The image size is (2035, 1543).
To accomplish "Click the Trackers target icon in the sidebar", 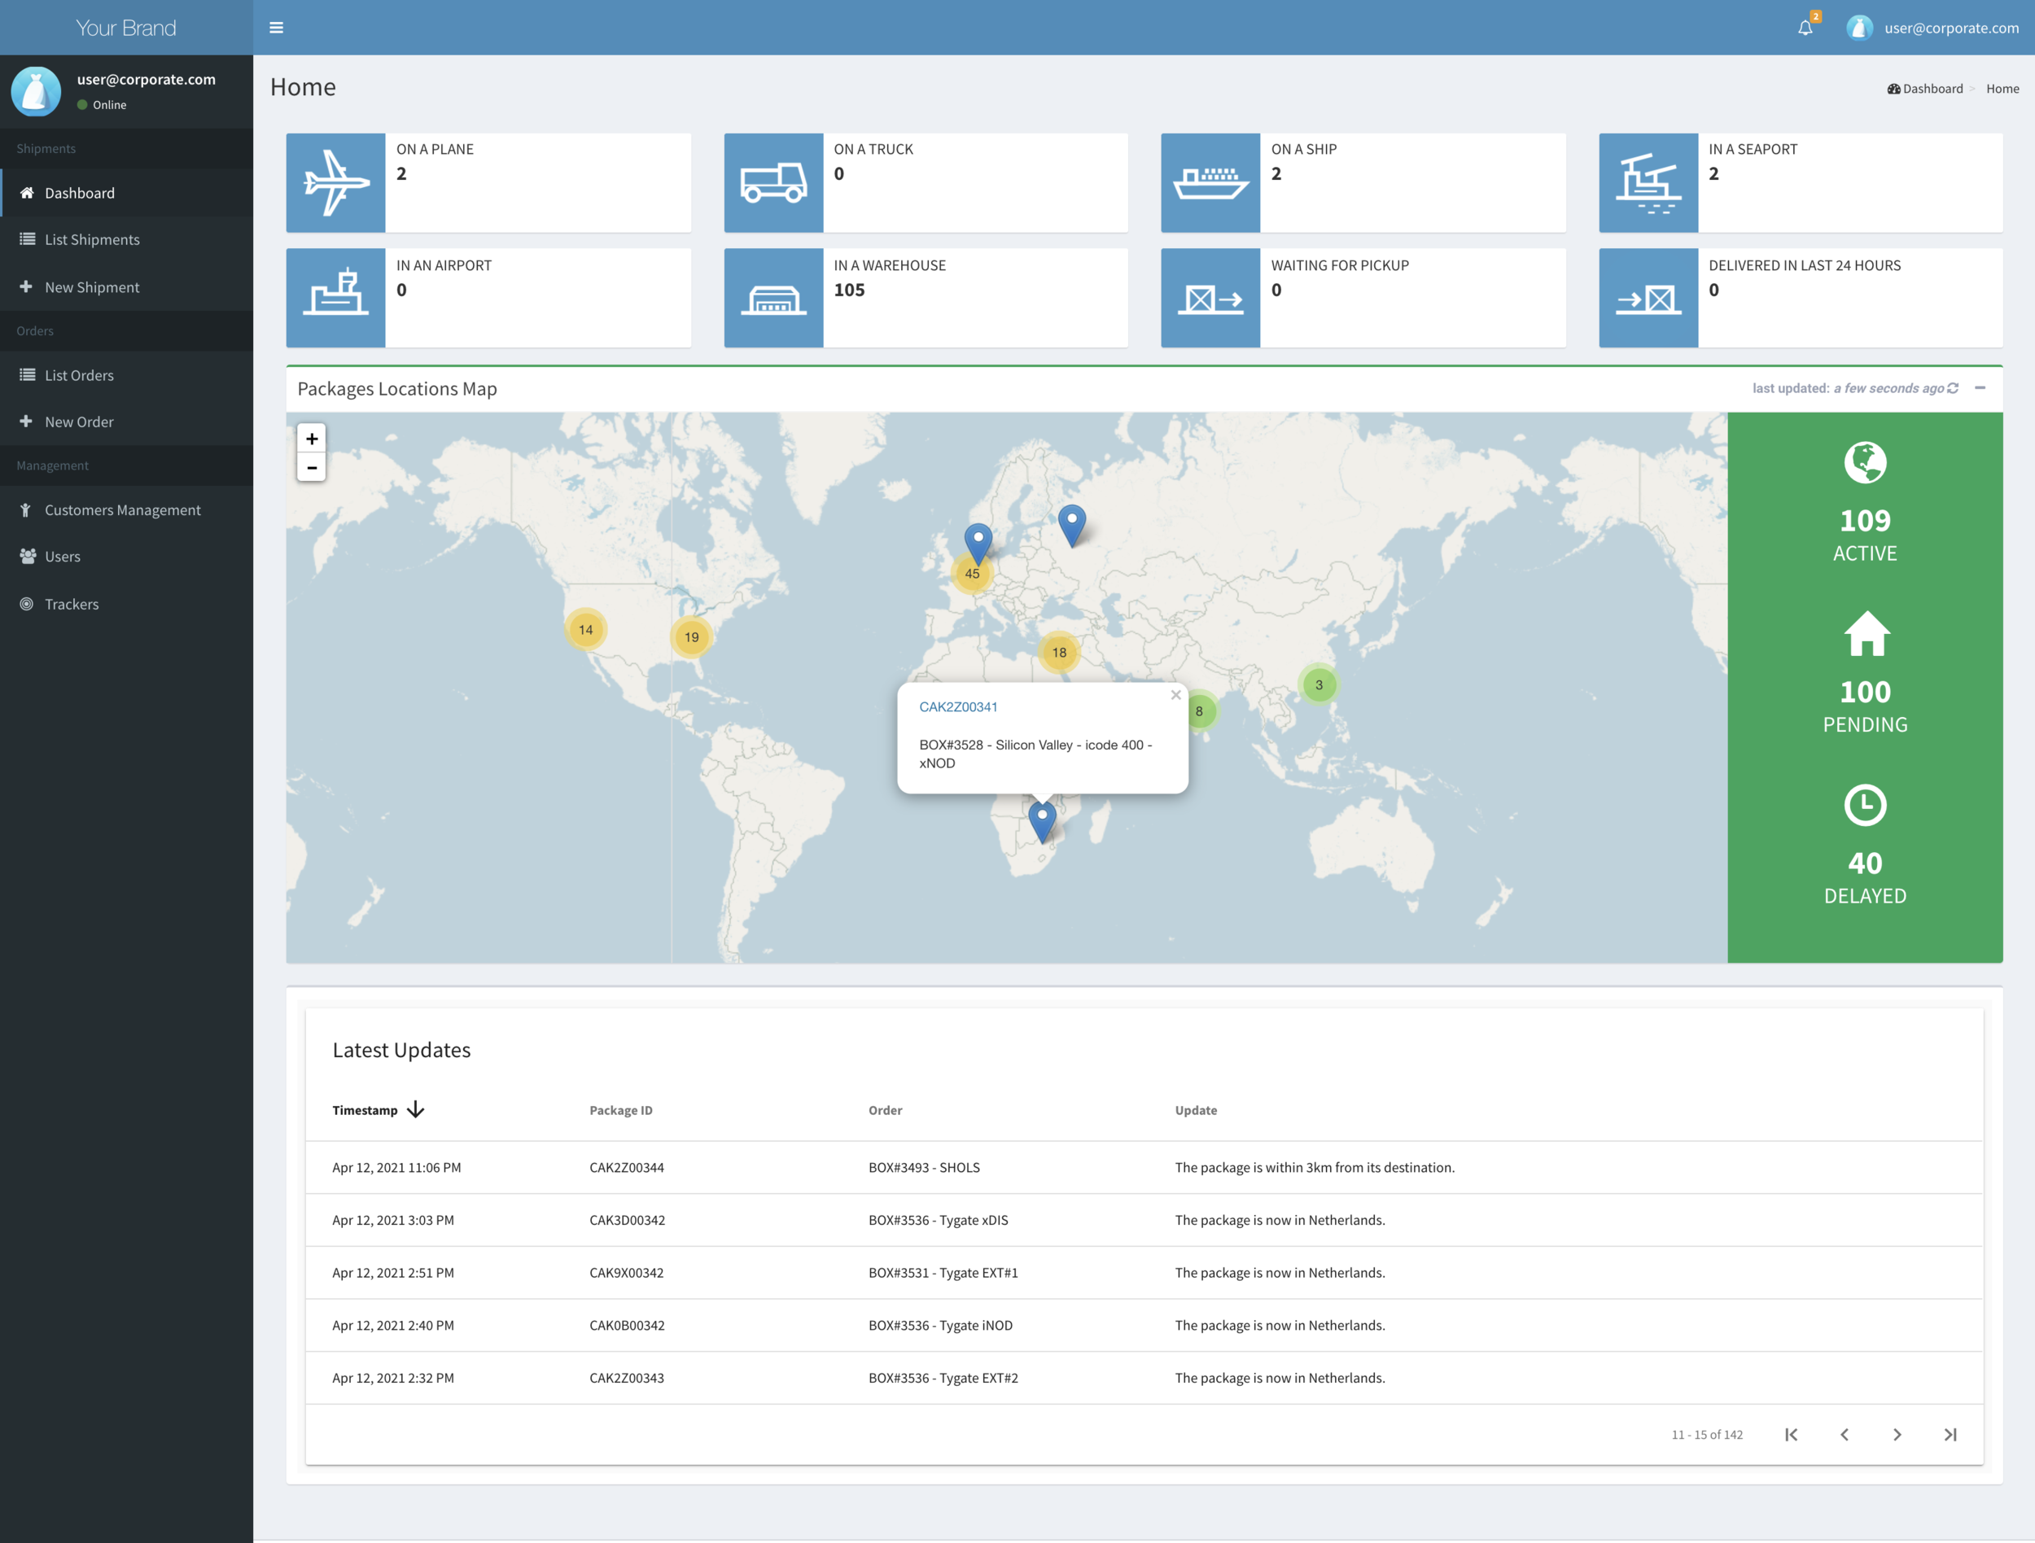I will coord(26,603).
